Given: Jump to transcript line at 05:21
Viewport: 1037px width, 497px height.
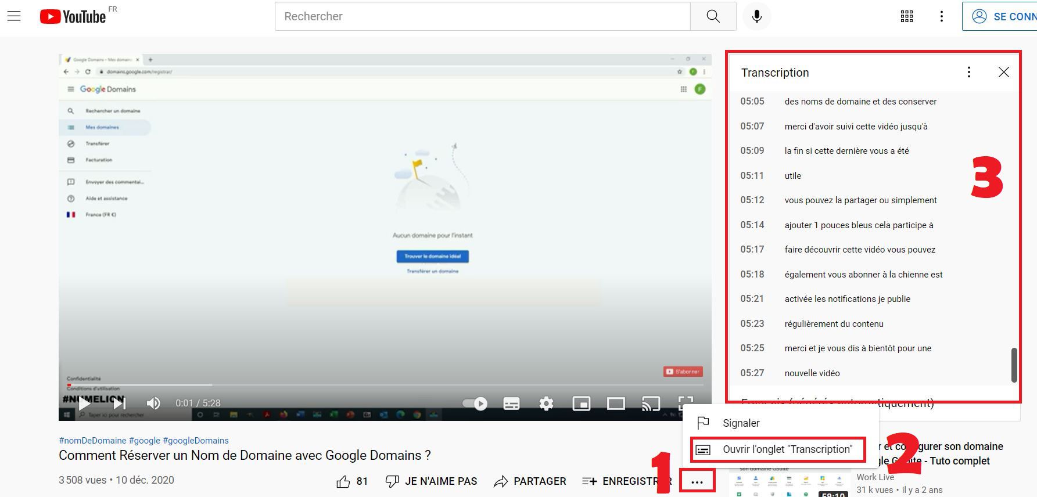Looking at the screenshot, I should tap(870, 299).
